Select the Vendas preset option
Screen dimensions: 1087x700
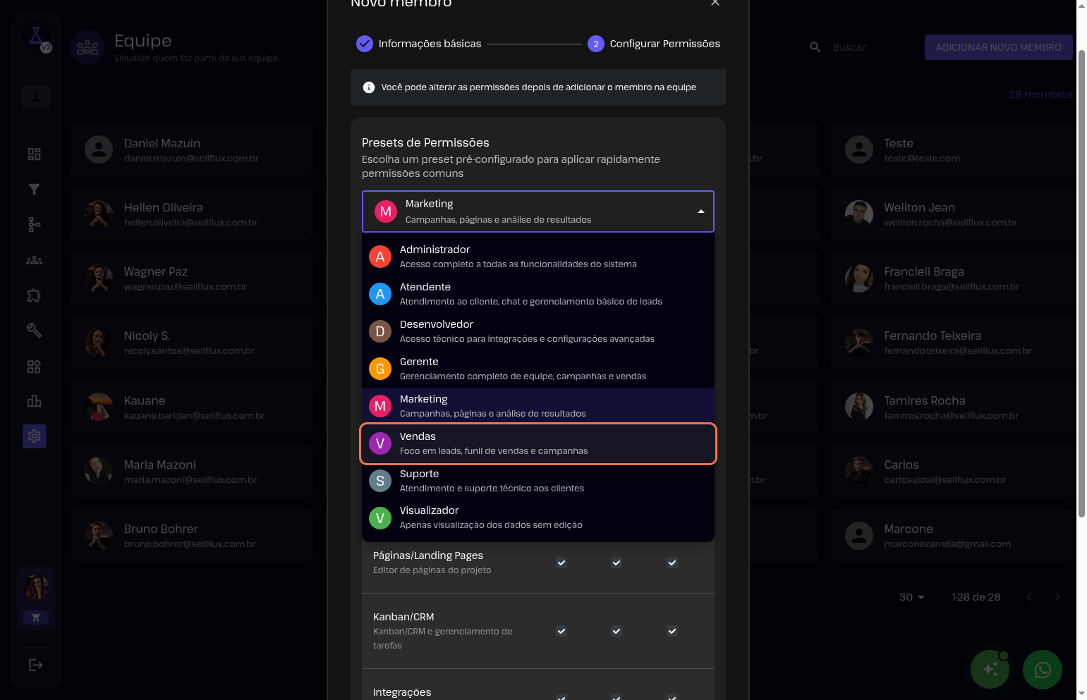coord(538,443)
